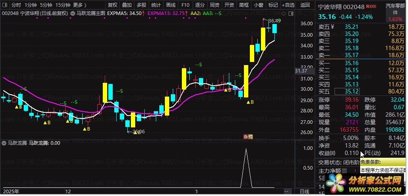408x196 pixels.
Task: Click the diamond icon in chart header
Action: (x=283, y=13)
